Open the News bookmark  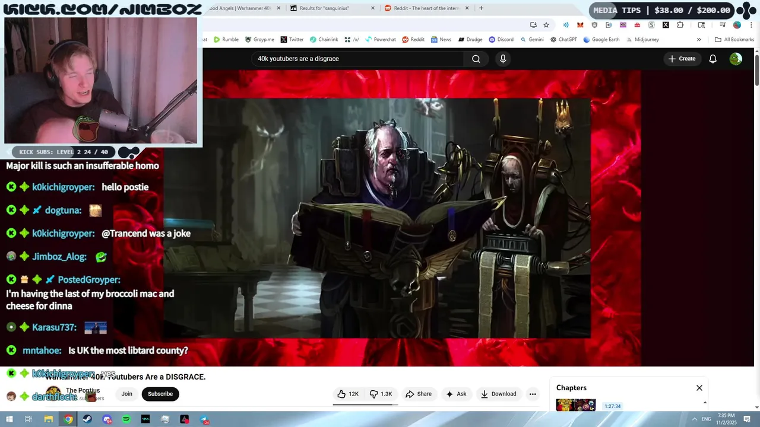point(441,40)
